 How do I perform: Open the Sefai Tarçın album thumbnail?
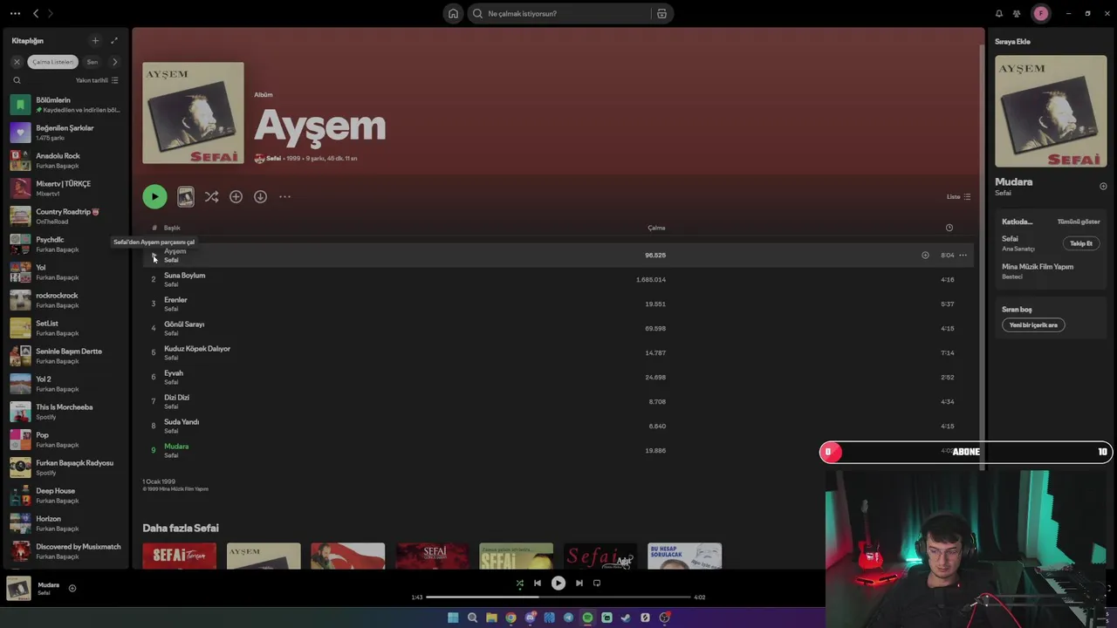(179, 556)
